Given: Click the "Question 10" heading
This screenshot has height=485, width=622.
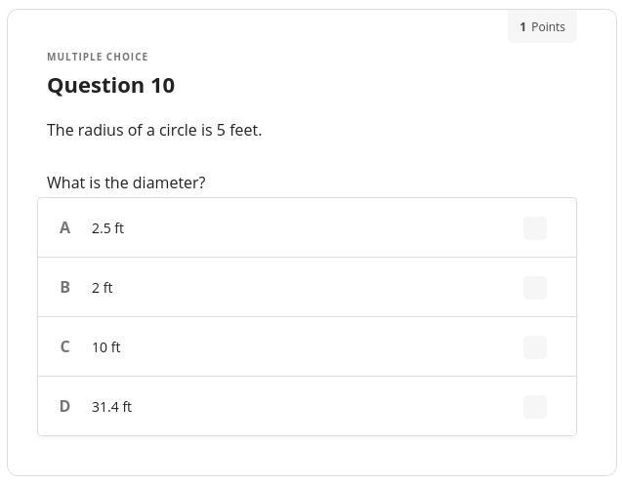Looking at the screenshot, I should coord(110,86).
